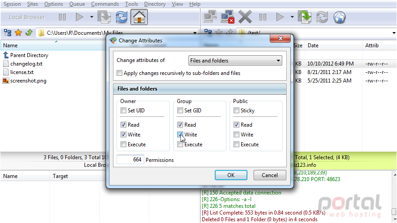Close the Change Attributes dialog
The height and width of the screenshot is (223, 397).
280,38
